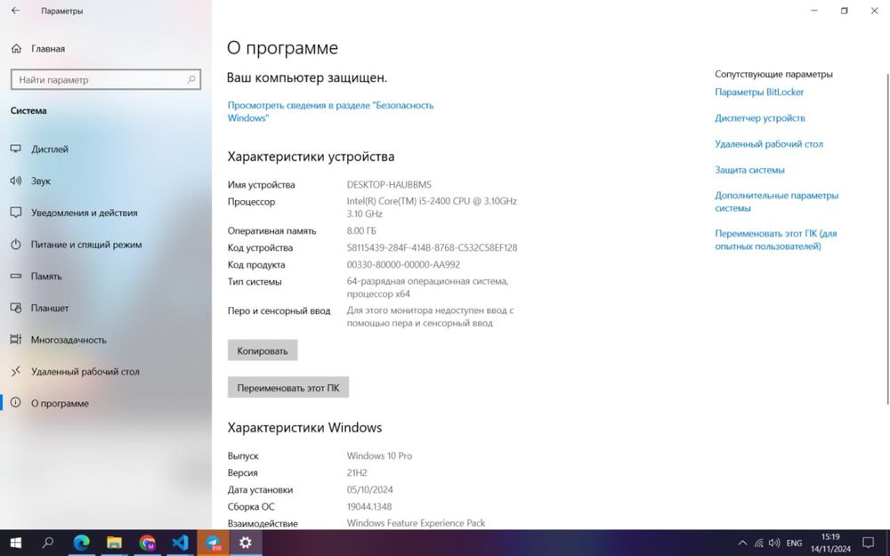Image resolution: width=890 pixels, height=556 pixels.
Task: Select Windows Feature Experience Pack text
Action: pos(416,523)
